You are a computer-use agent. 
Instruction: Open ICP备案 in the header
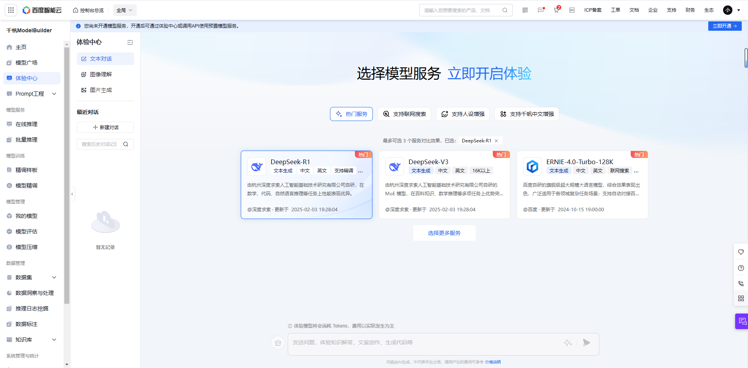click(x=593, y=10)
